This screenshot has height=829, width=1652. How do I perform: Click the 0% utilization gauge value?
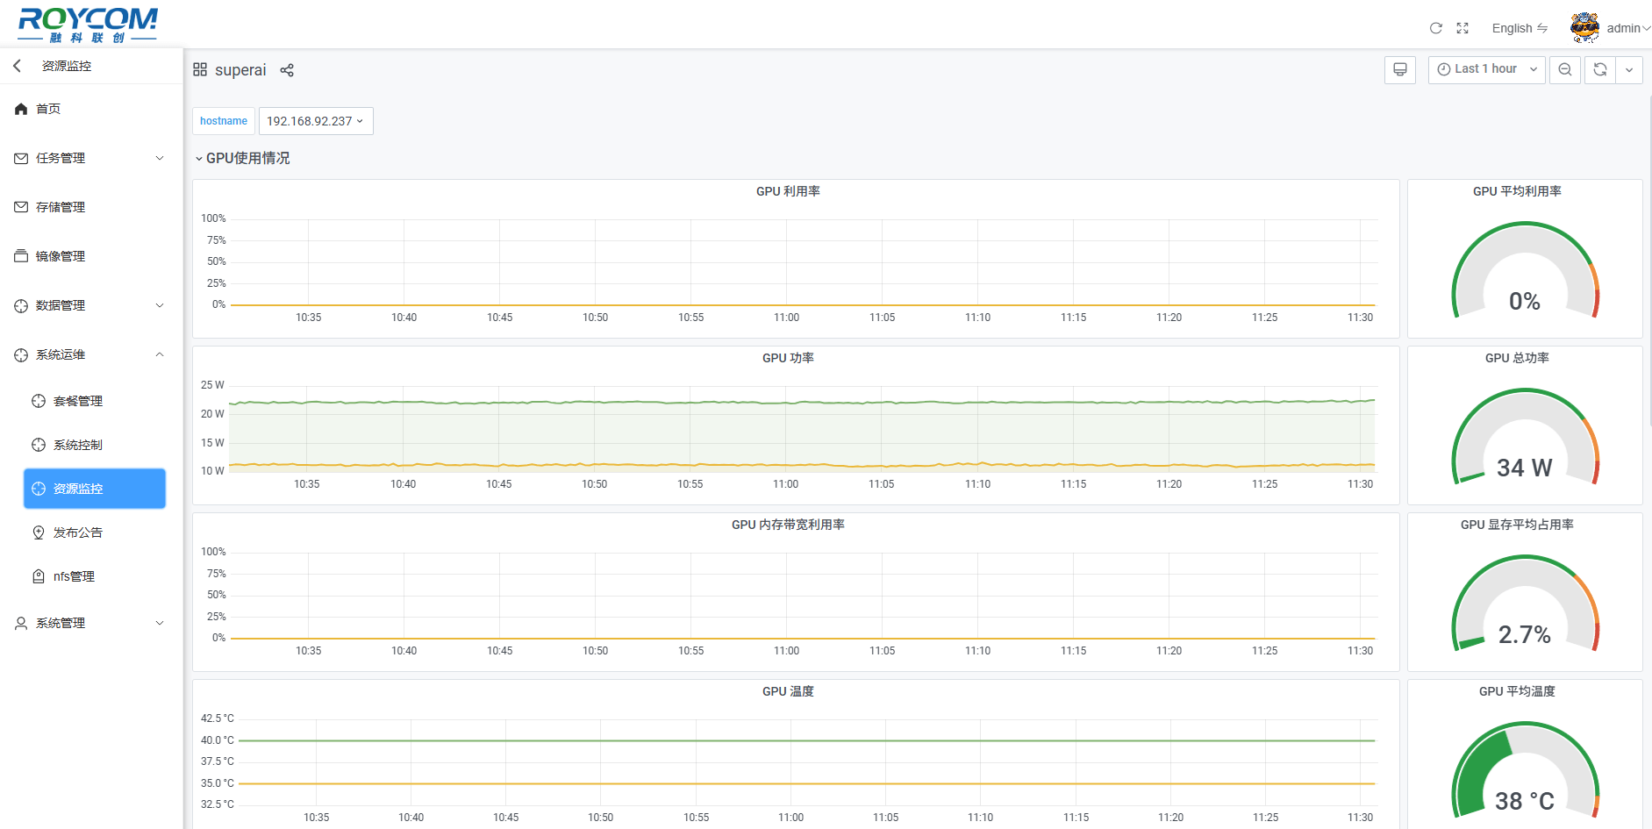[x=1525, y=302]
